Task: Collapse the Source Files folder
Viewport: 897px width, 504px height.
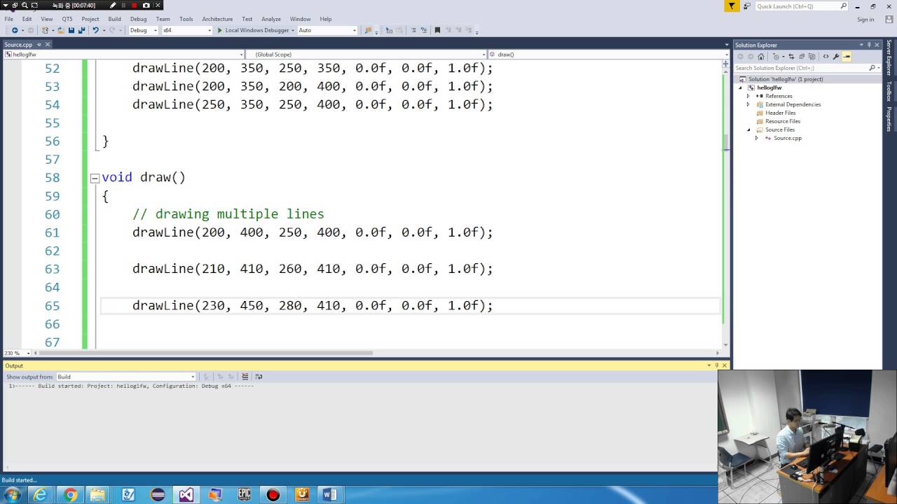Action: pyautogui.click(x=748, y=129)
